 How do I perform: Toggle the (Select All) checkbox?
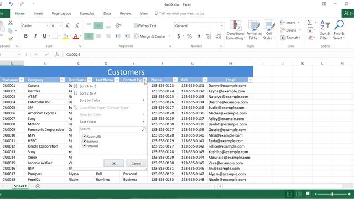[85, 137]
